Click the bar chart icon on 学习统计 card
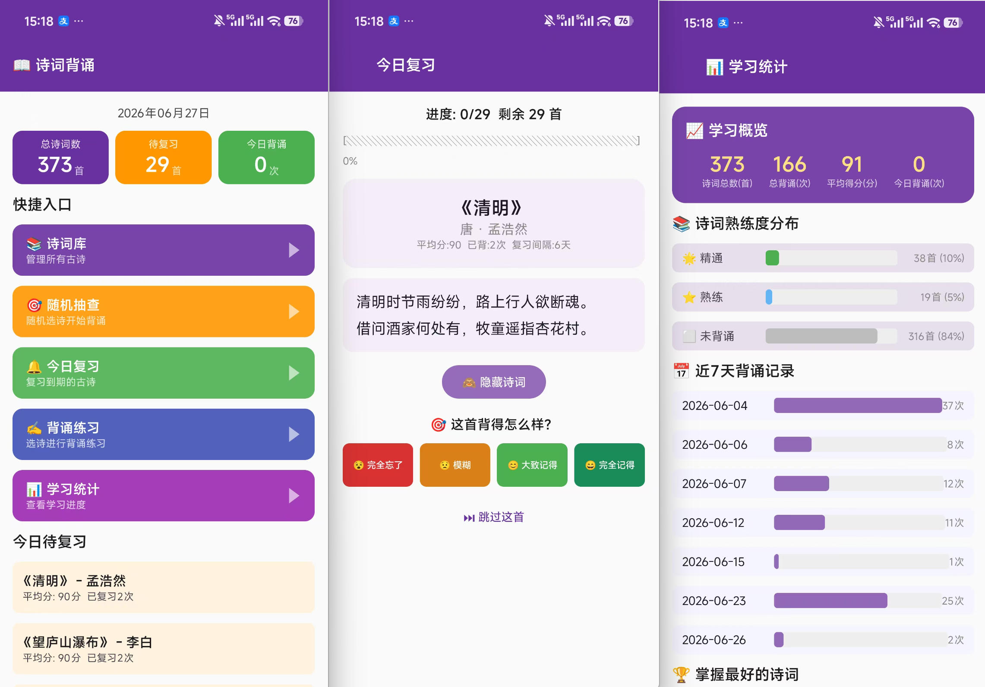The image size is (985, 687). click(34, 489)
